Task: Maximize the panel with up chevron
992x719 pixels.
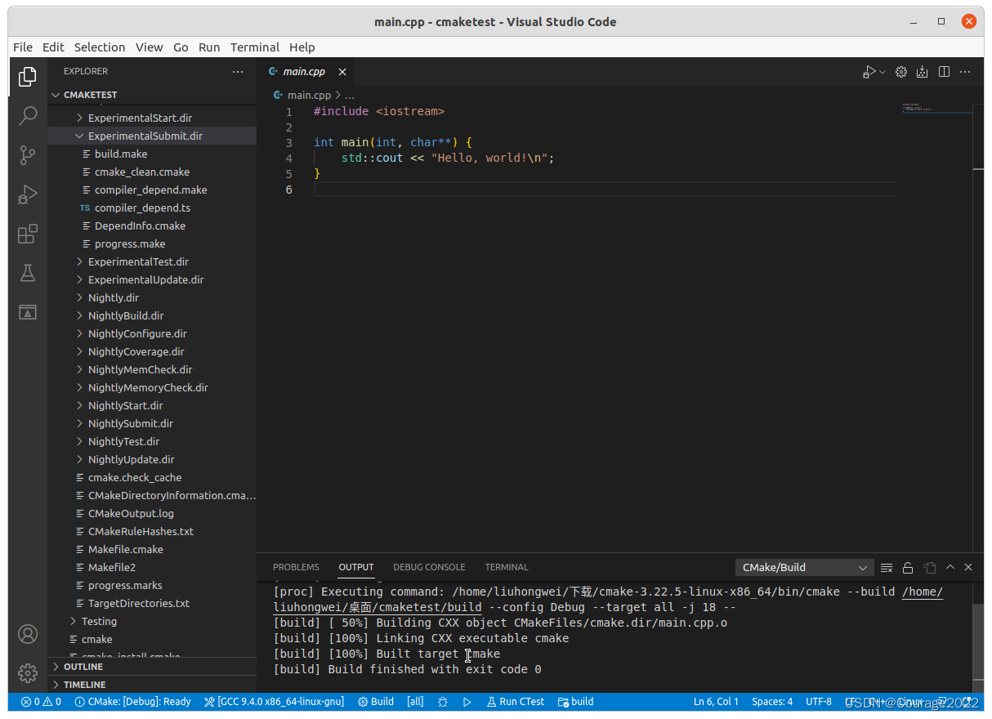Action: pyautogui.click(x=950, y=567)
